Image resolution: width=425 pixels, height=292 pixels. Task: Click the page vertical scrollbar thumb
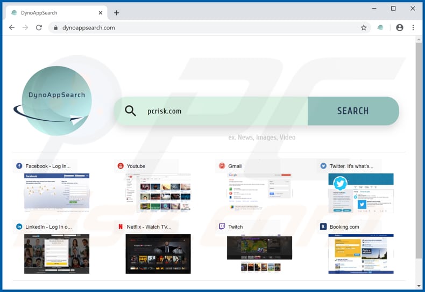pos(419,150)
